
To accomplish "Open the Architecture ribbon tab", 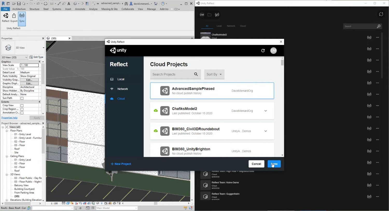I will pyautogui.click(x=19, y=9).
